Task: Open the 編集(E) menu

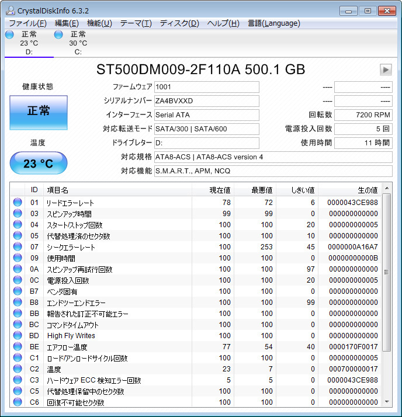Action: tap(67, 23)
